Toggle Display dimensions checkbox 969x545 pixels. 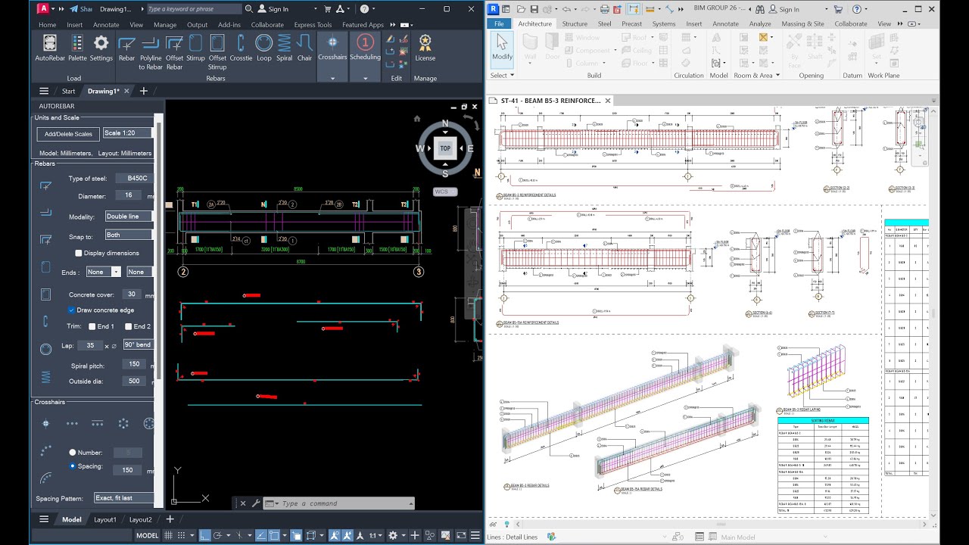(79, 253)
